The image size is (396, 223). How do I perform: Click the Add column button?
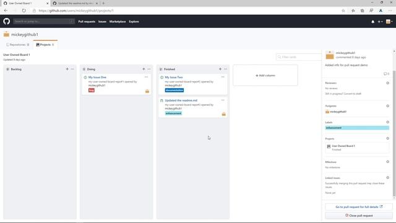click(x=265, y=76)
